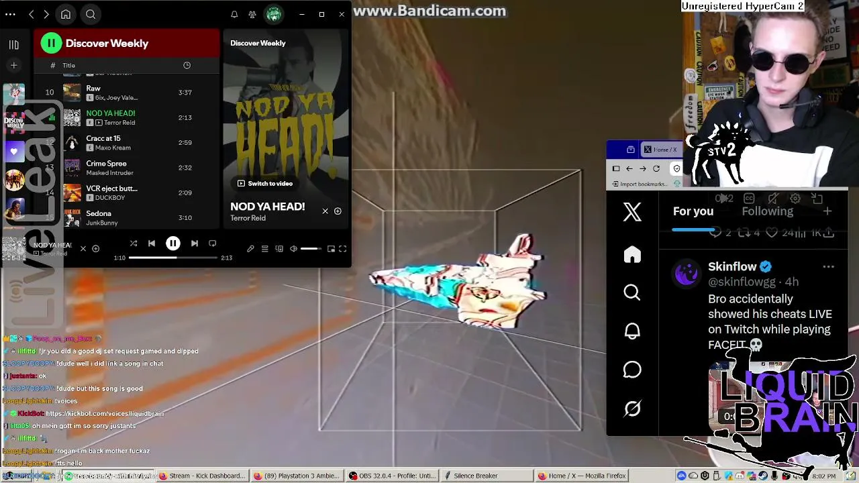
Task: Open artist Terror Reid in the tracklist
Action: pyautogui.click(x=119, y=123)
